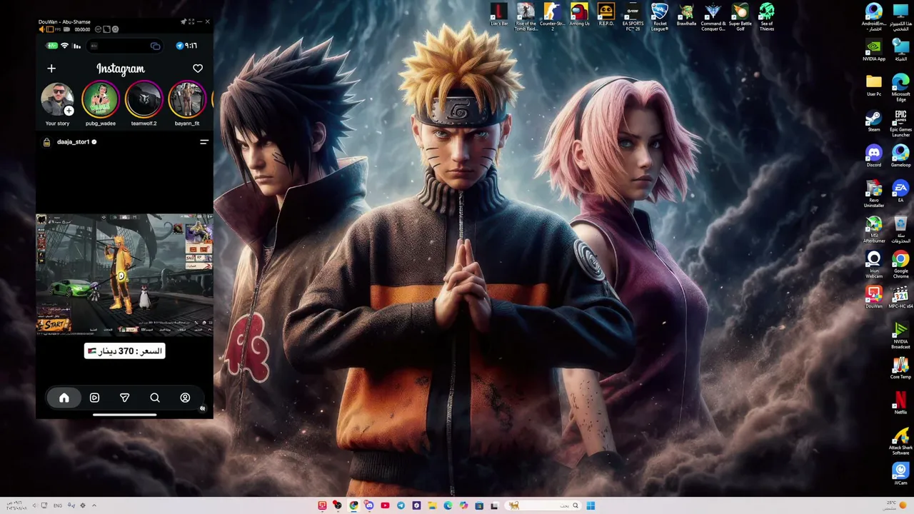Launch the iVCam desktop shortcut
Viewport: 914px width, 514px height.
[x=900, y=473]
